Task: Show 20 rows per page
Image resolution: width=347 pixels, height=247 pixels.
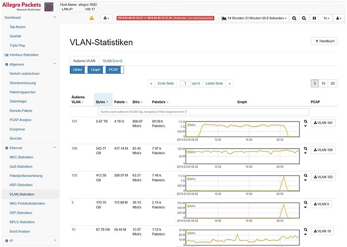Action: 333,83
